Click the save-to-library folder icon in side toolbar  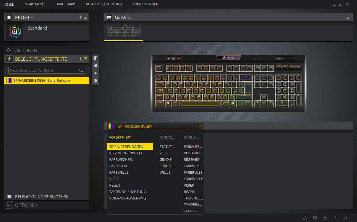coord(95,65)
